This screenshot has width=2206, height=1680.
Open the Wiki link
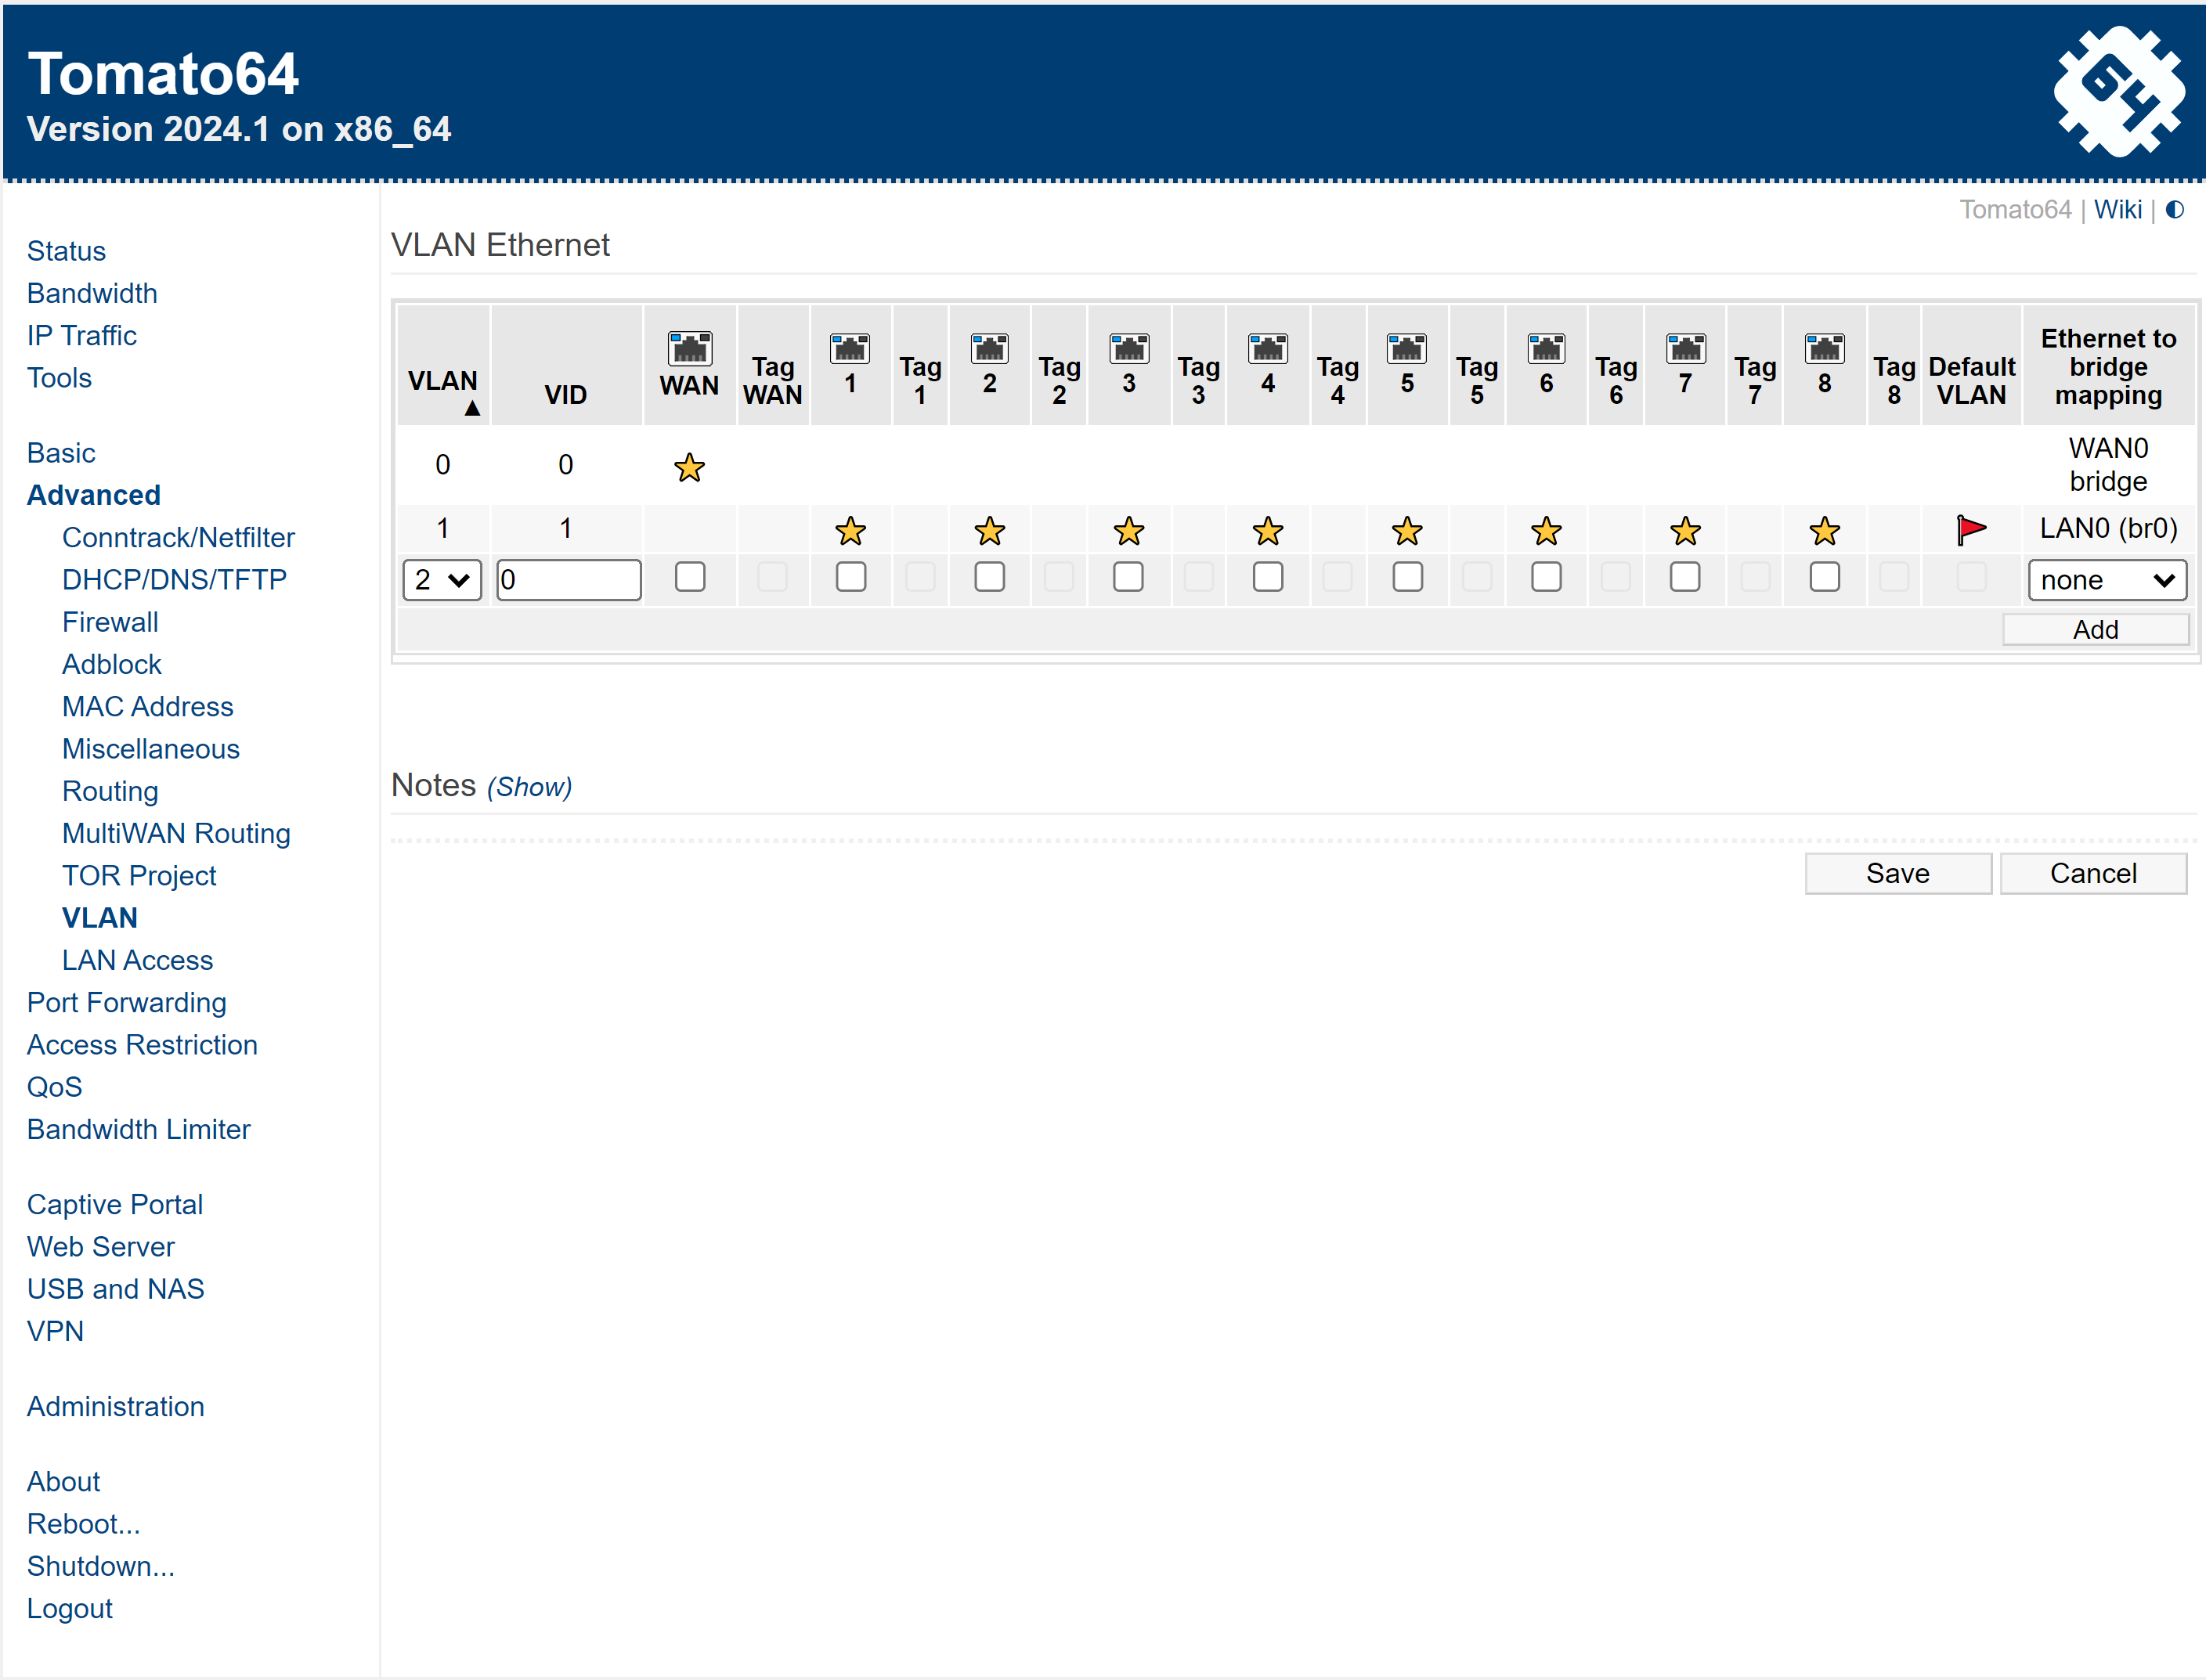click(x=2117, y=210)
